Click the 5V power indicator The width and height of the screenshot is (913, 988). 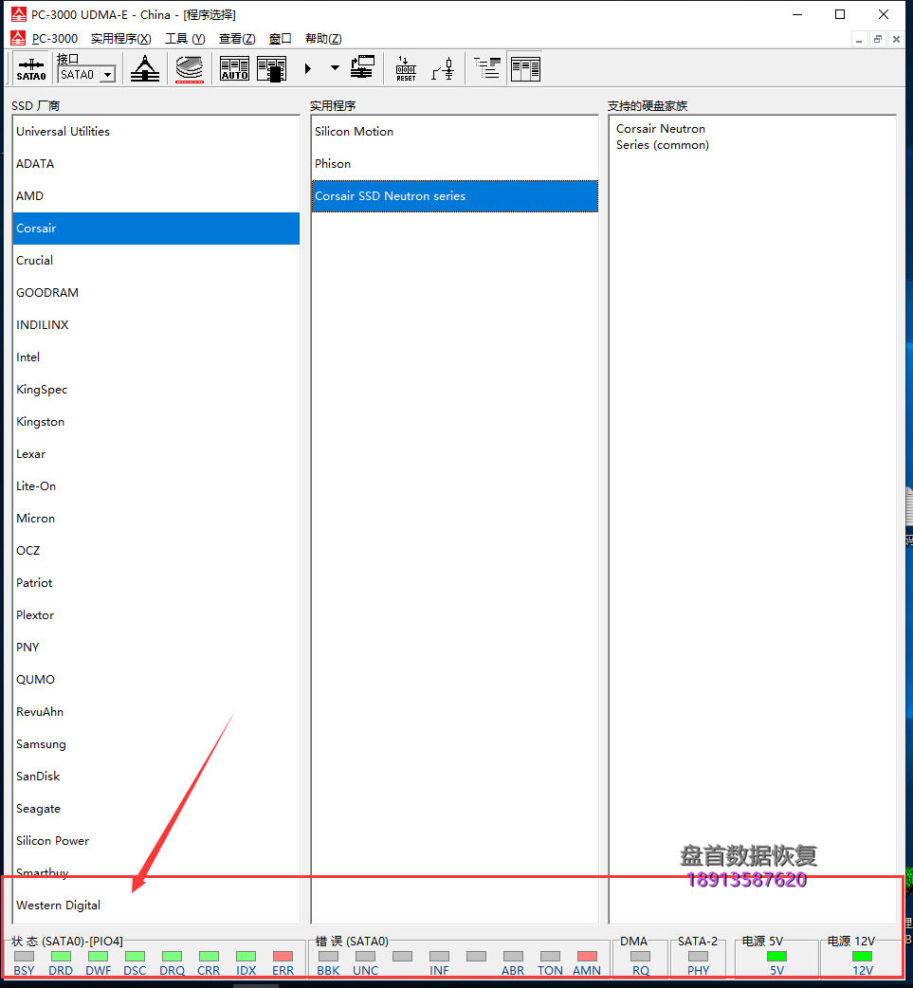776,957
